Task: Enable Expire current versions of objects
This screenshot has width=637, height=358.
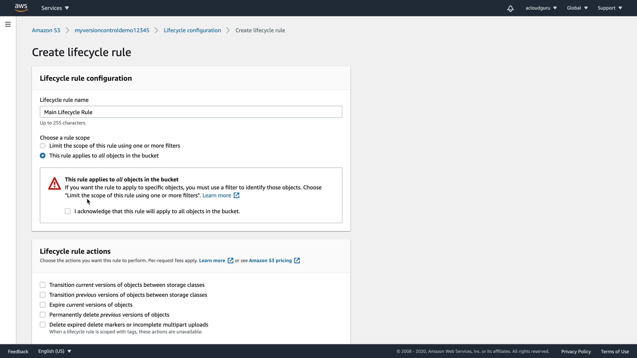Action: coord(43,305)
